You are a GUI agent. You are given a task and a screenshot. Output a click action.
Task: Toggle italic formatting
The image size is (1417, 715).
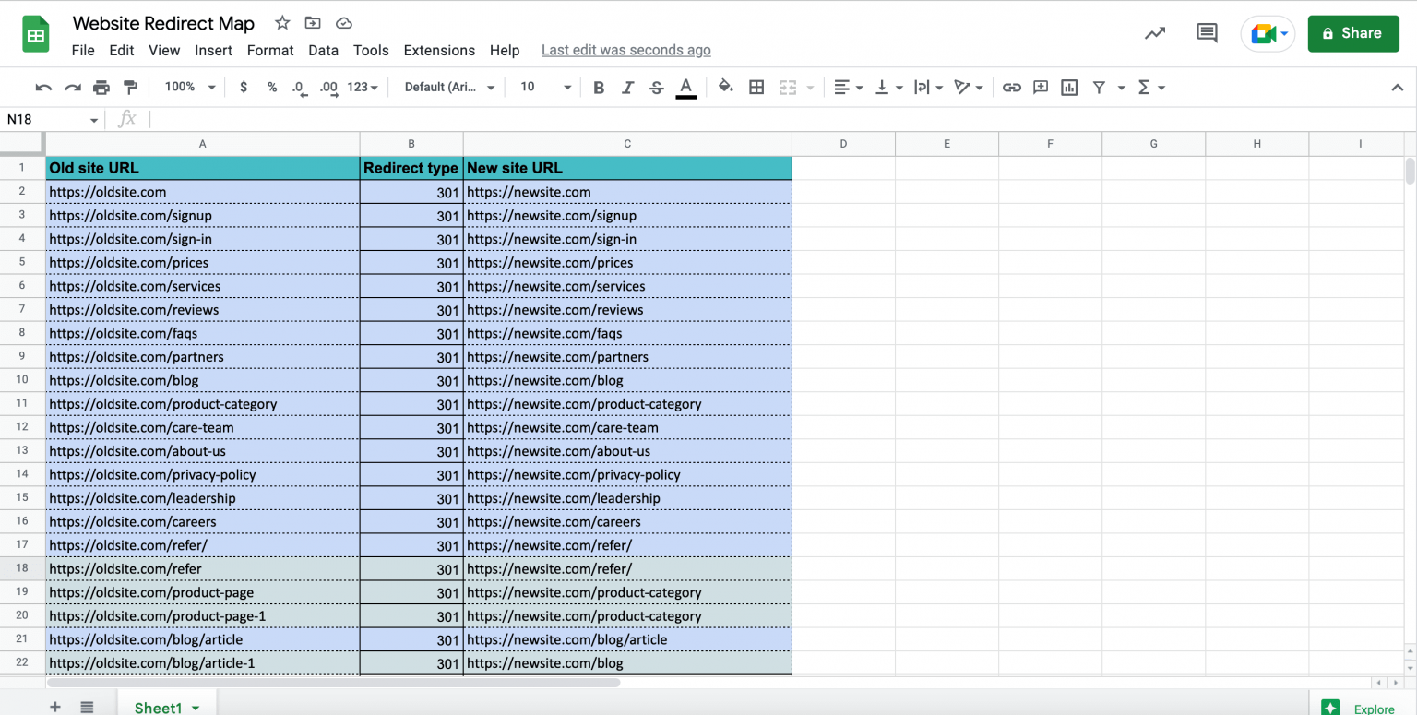pos(627,88)
